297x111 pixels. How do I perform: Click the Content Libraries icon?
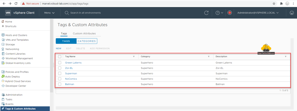(x=3, y=54)
